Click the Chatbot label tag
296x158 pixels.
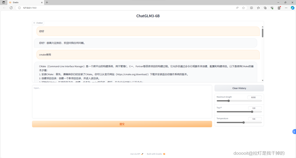pyautogui.click(x=38, y=23)
